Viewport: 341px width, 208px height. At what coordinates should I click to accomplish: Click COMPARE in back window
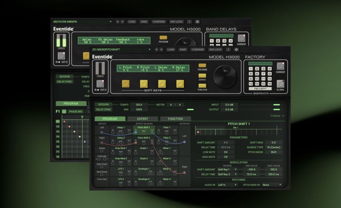(x=159, y=22)
